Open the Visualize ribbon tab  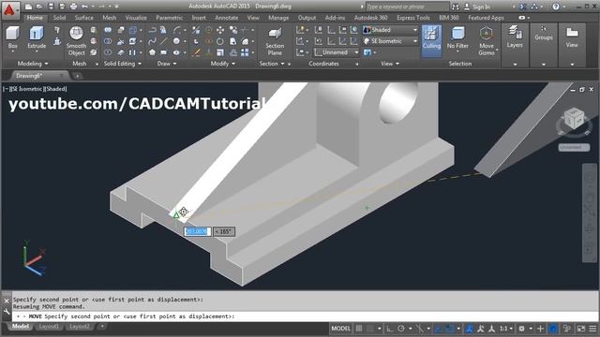click(x=136, y=18)
